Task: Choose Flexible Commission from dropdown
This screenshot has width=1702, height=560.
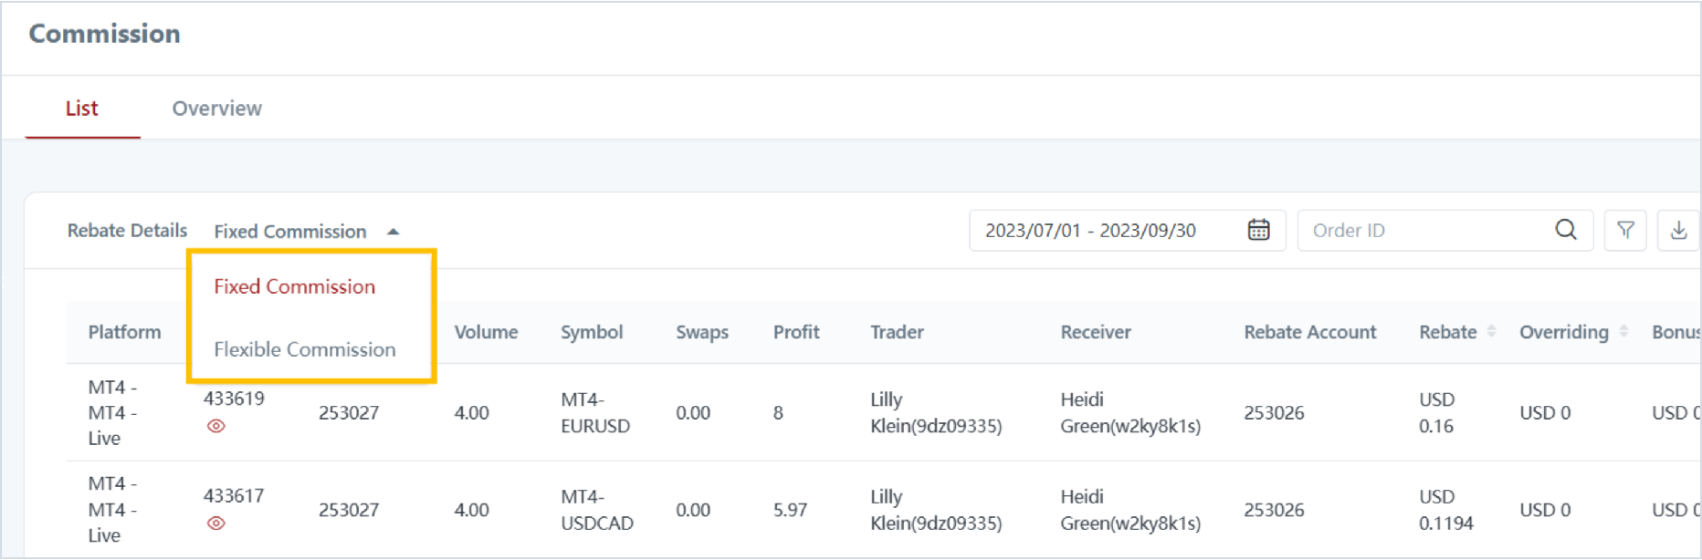Action: coord(304,349)
